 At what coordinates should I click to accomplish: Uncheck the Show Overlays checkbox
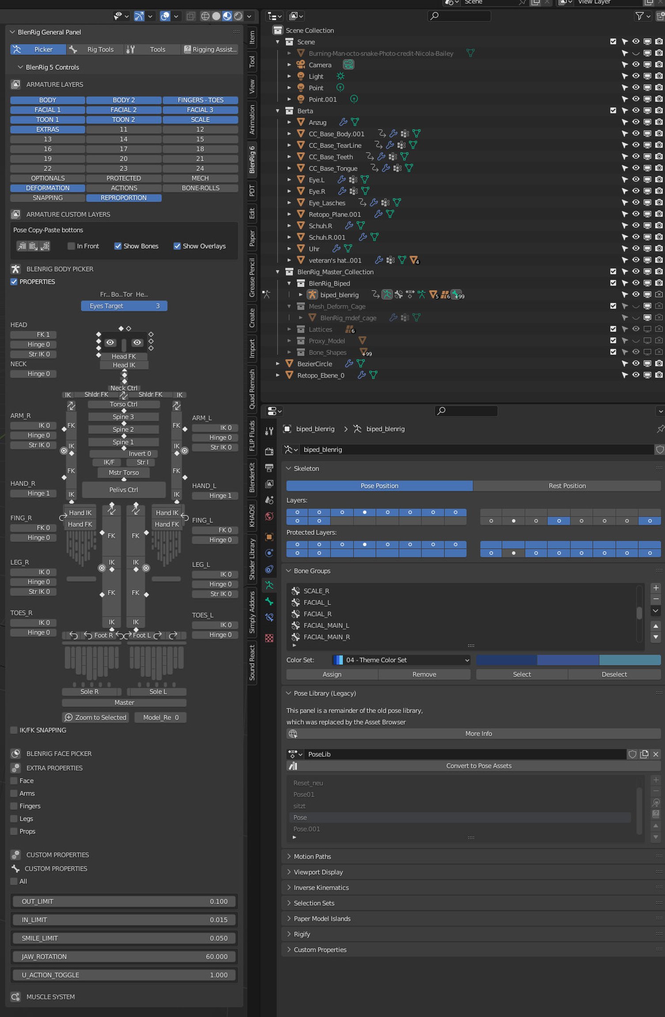click(x=177, y=246)
